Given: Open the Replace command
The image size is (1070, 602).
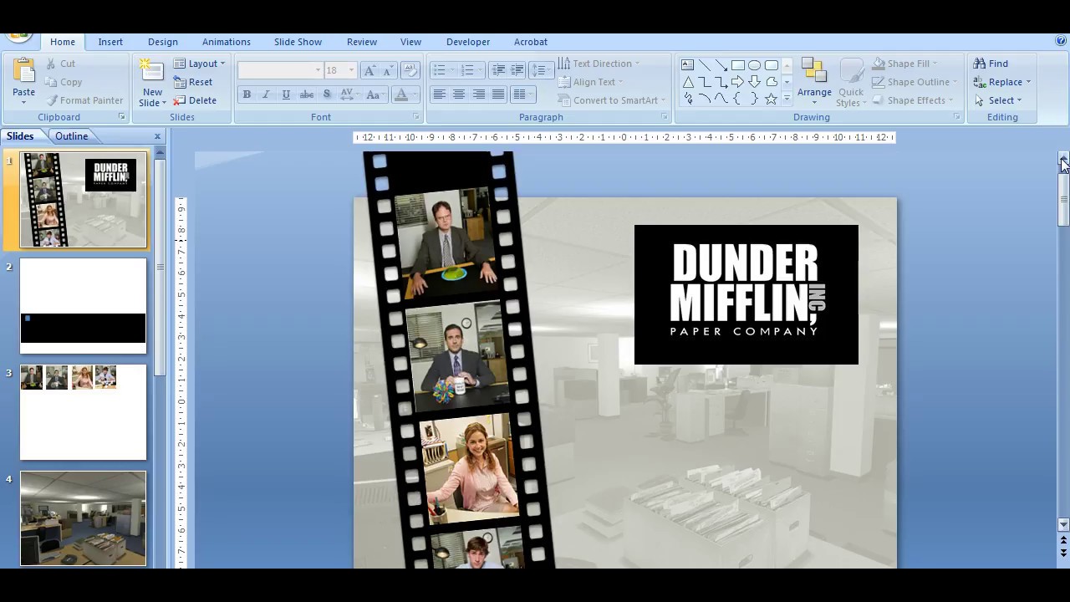Looking at the screenshot, I should pos(1002,82).
